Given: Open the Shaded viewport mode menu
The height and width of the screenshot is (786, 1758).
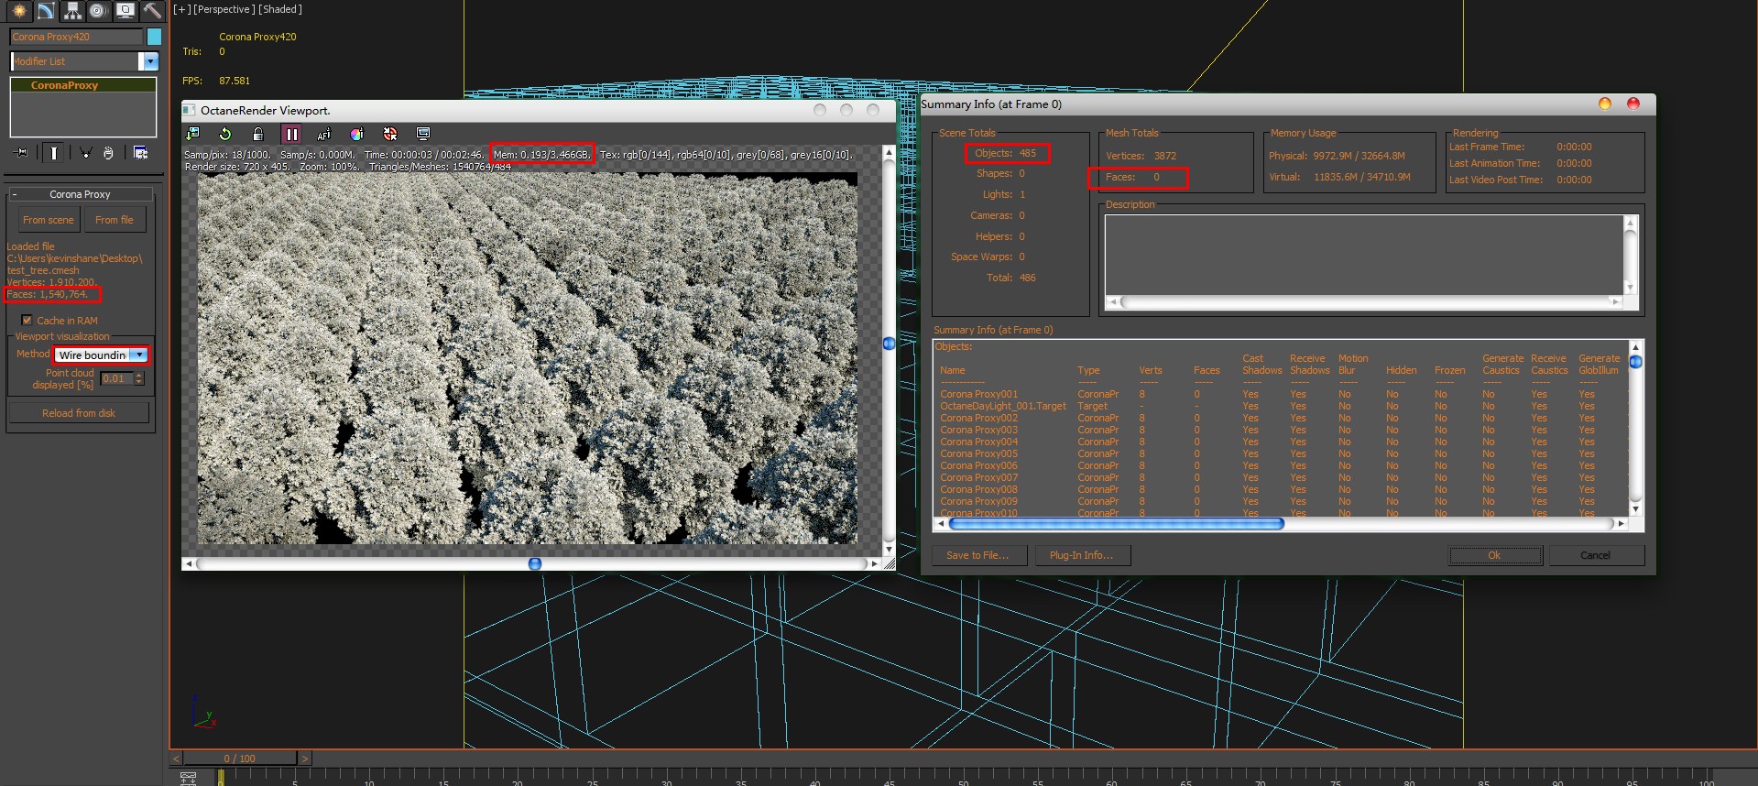Looking at the screenshot, I should (x=279, y=9).
